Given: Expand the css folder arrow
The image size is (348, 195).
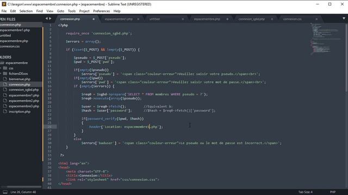Looking at the screenshot, I should [1, 68].
